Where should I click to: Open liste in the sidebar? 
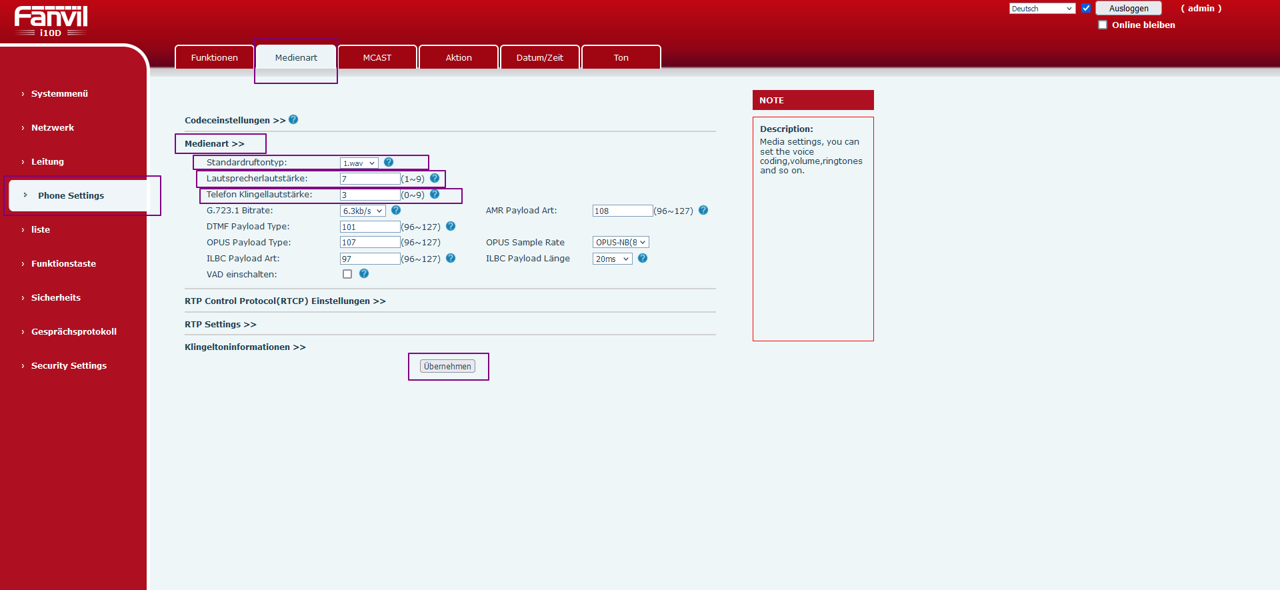click(41, 230)
